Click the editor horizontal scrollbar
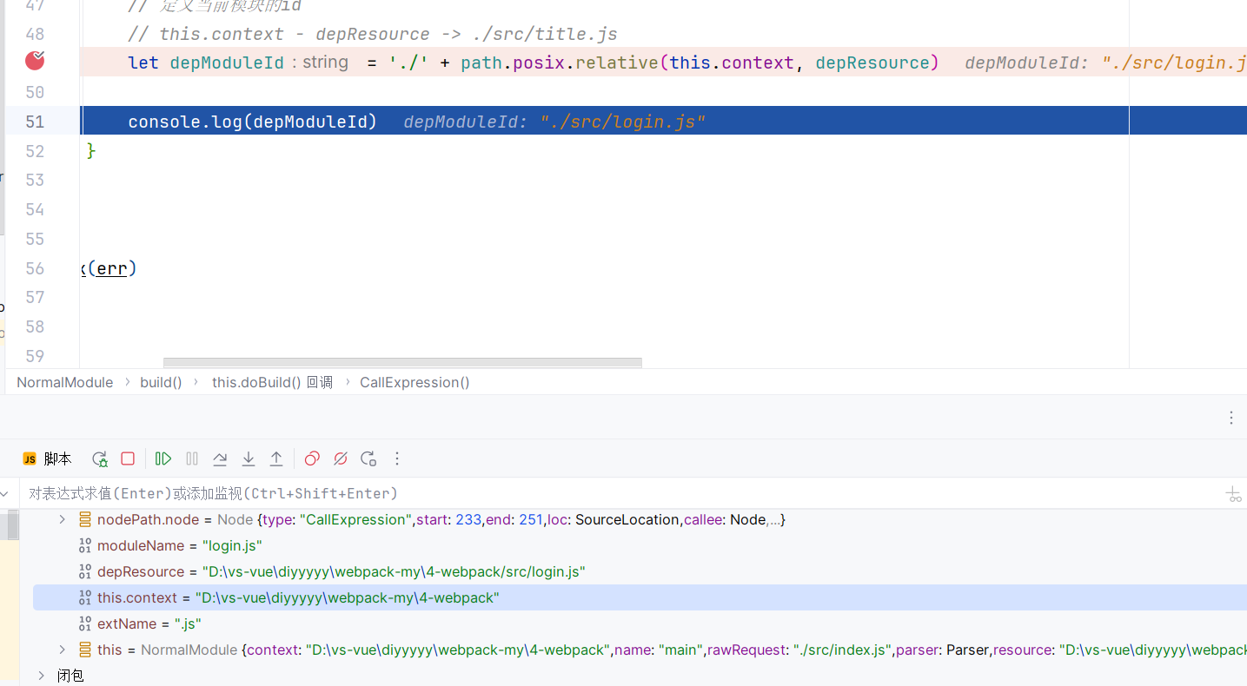The width and height of the screenshot is (1247, 686). coord(402,363)
